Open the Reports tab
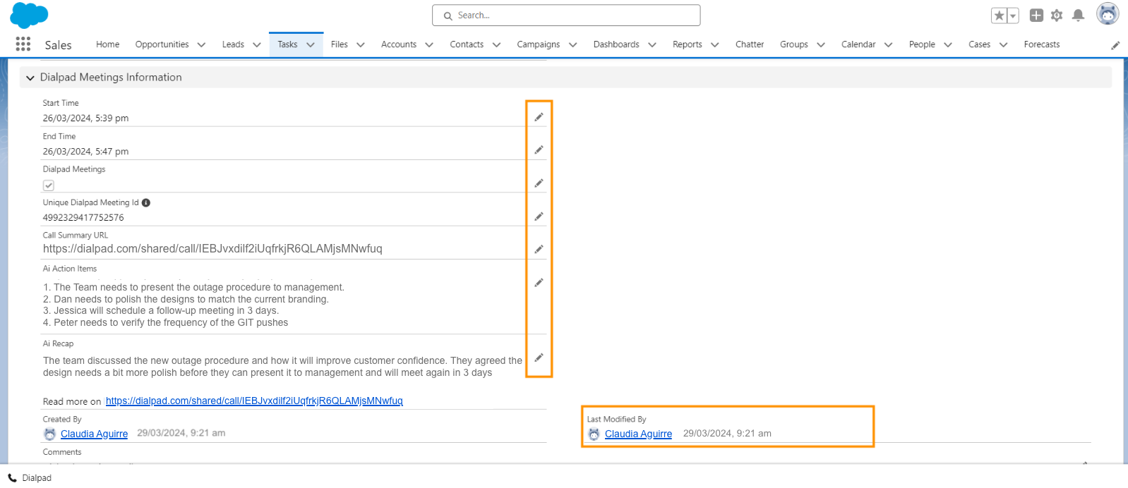The height and width of the screenshot is (488, 1128). coord(688,44)
